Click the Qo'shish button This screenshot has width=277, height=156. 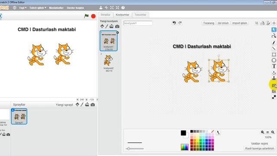(x=223, y=23)
